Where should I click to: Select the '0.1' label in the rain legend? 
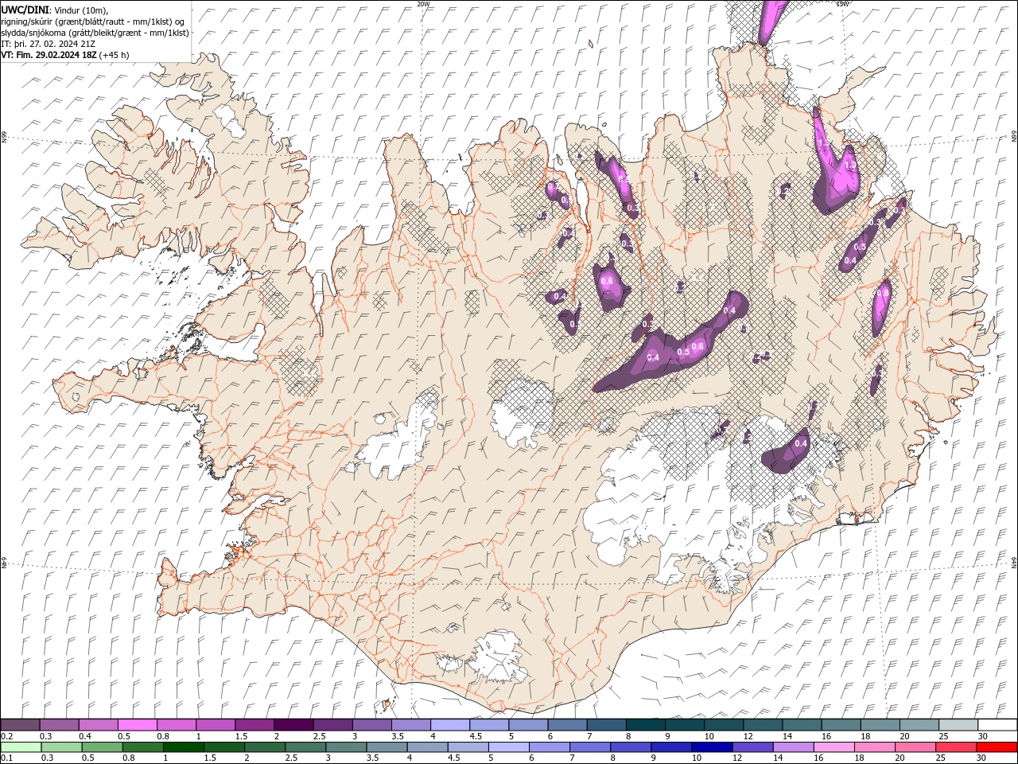pyautogui.click(x=6, y=758)
